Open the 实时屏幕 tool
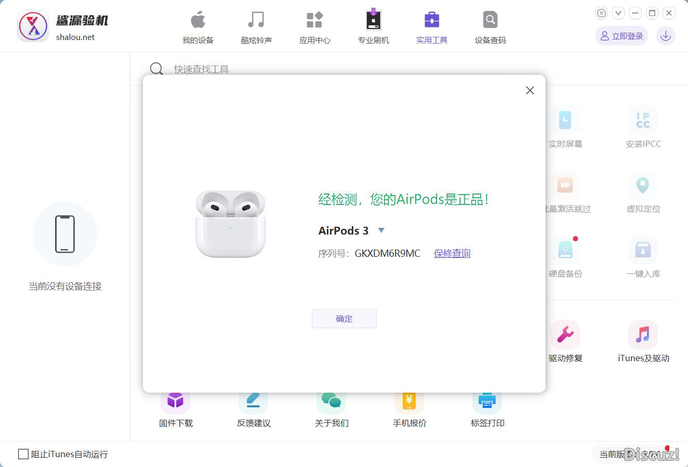This screenshot has width=688, height=467. coord(565,127)
